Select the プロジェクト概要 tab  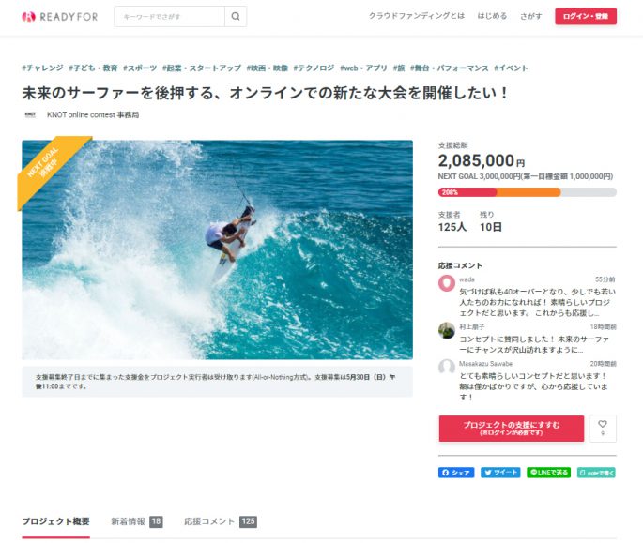point(55,521)
